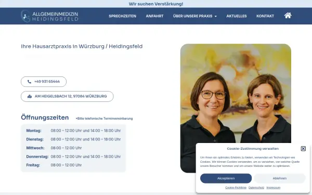Call the number +49 931 65444
This screenshot has height=195, width=312.
pyautogui.click(x=44, y=82)
